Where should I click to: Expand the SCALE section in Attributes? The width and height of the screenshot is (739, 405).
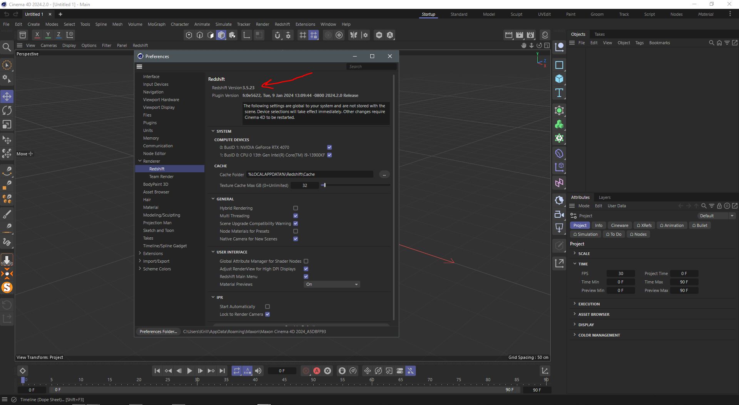click(x=575, y=253)
